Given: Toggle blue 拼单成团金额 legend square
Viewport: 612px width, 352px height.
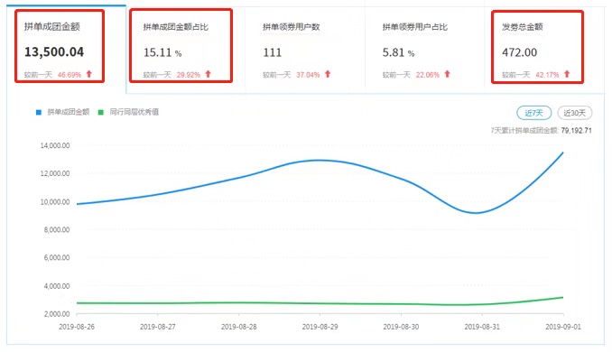Looking at the screenshot, I should tap(39, 113).
